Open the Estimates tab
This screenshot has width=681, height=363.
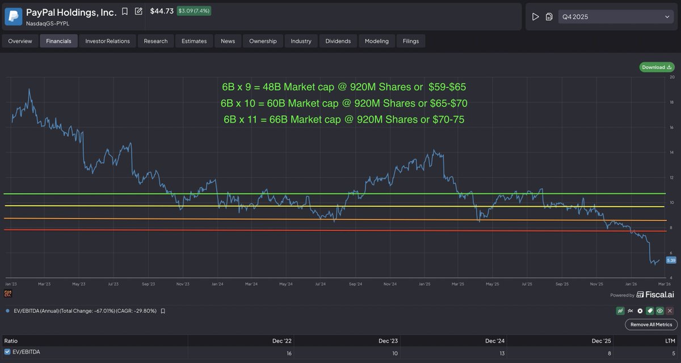click(194, 41)
